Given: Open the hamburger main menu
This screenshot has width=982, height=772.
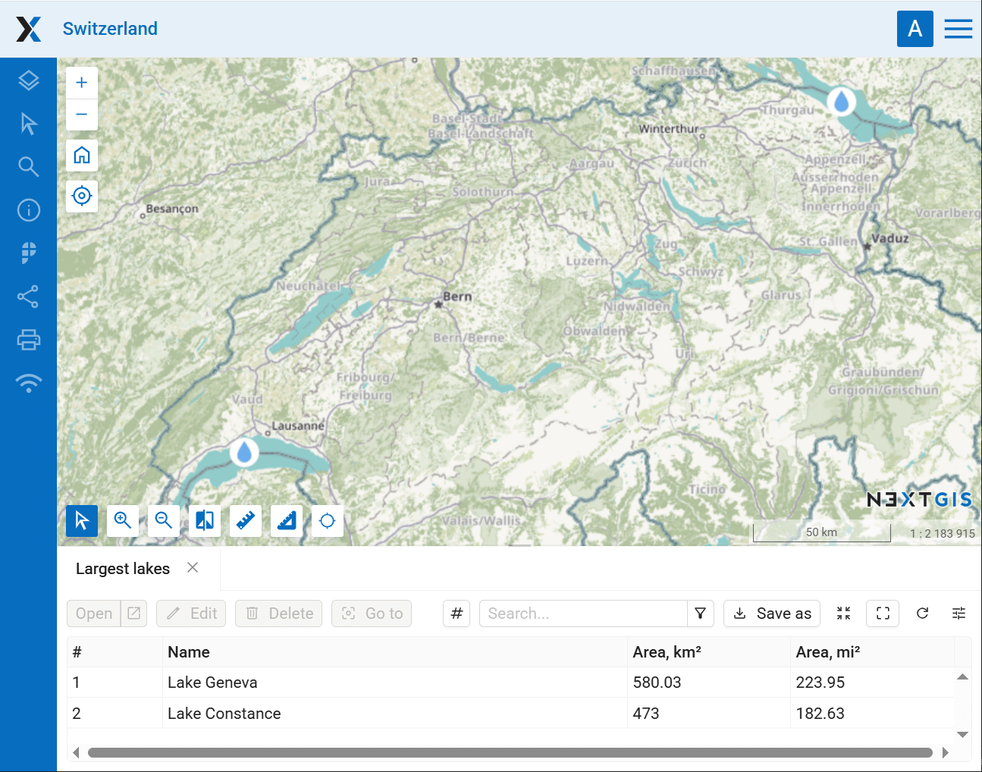Looking at the screenshot, I should pyautogui.click(x=958, y=29).
